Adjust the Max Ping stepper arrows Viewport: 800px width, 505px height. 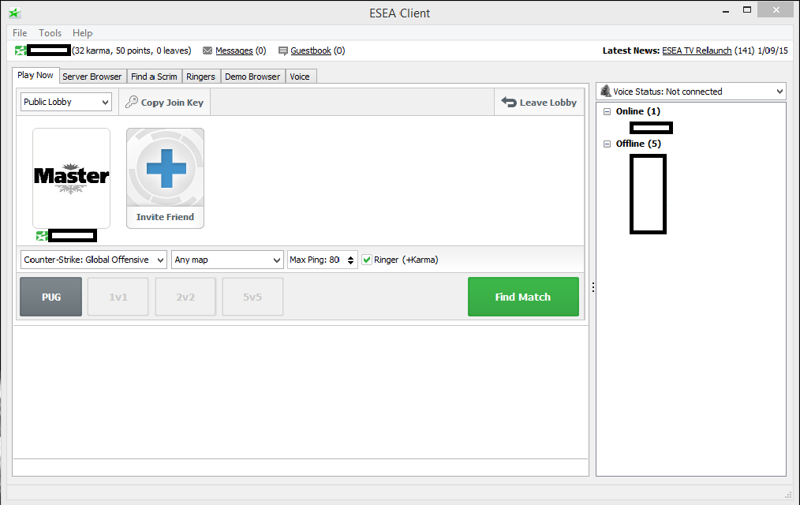coord(350,260)
